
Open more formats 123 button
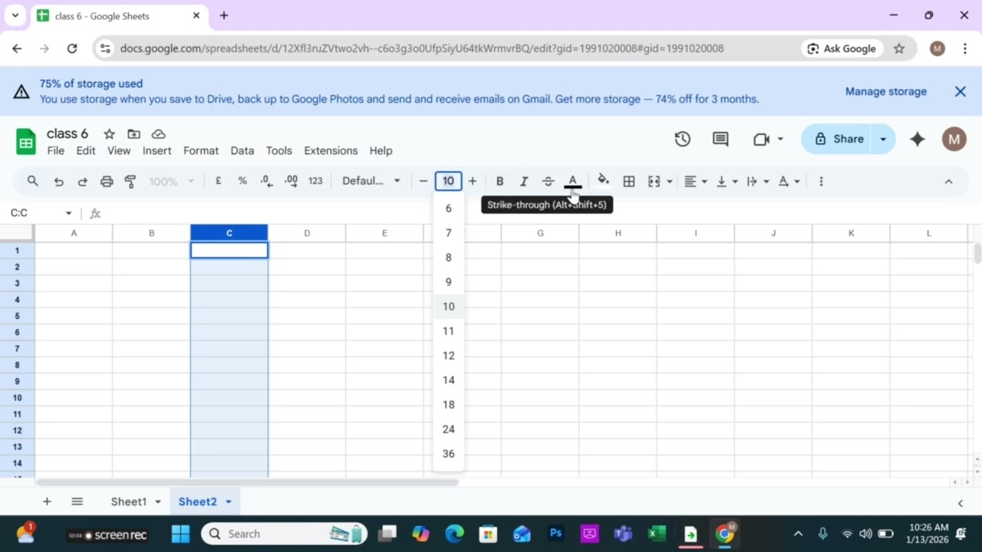coord(315,181)
